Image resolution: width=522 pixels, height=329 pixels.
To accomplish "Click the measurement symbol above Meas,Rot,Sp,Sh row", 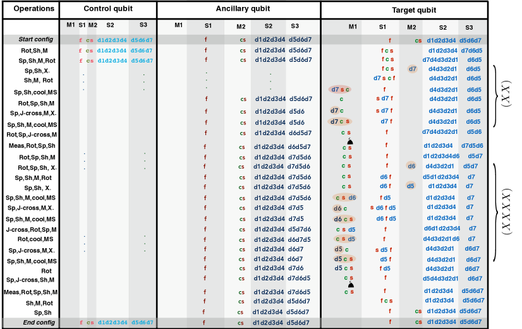I will [x=350, y=141].
